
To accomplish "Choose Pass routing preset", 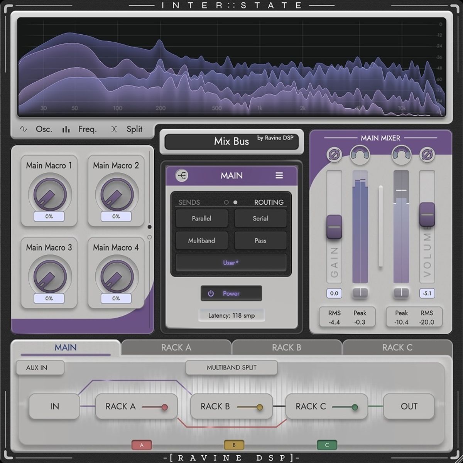I will click(x=260, y=241).
